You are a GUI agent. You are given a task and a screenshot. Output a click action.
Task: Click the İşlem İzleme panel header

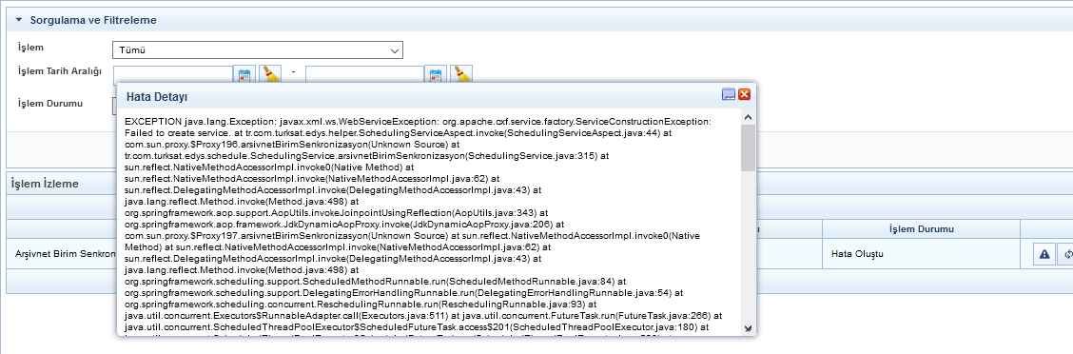pos(46,184)
